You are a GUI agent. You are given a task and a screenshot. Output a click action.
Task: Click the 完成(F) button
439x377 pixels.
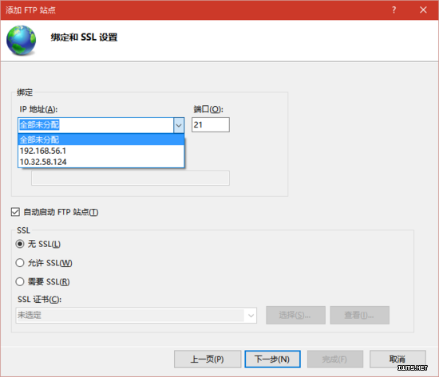(335, 359)
